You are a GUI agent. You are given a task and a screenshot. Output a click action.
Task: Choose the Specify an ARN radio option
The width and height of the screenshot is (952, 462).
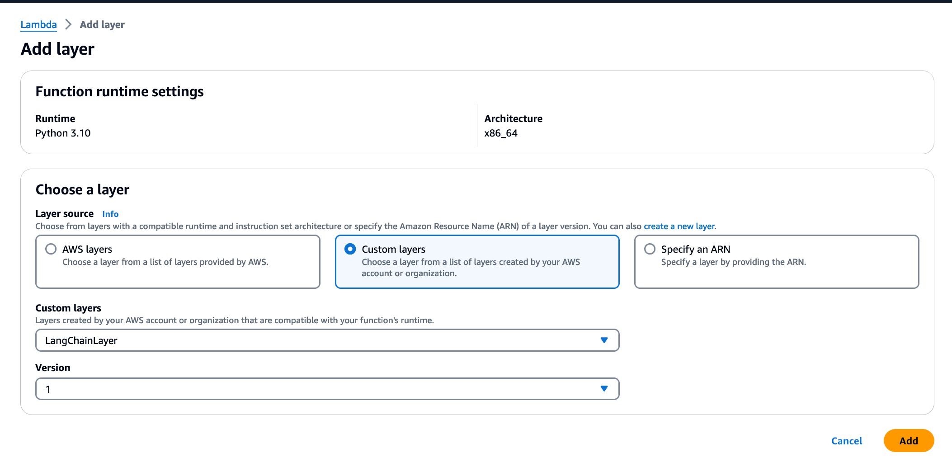pos(650,249)
